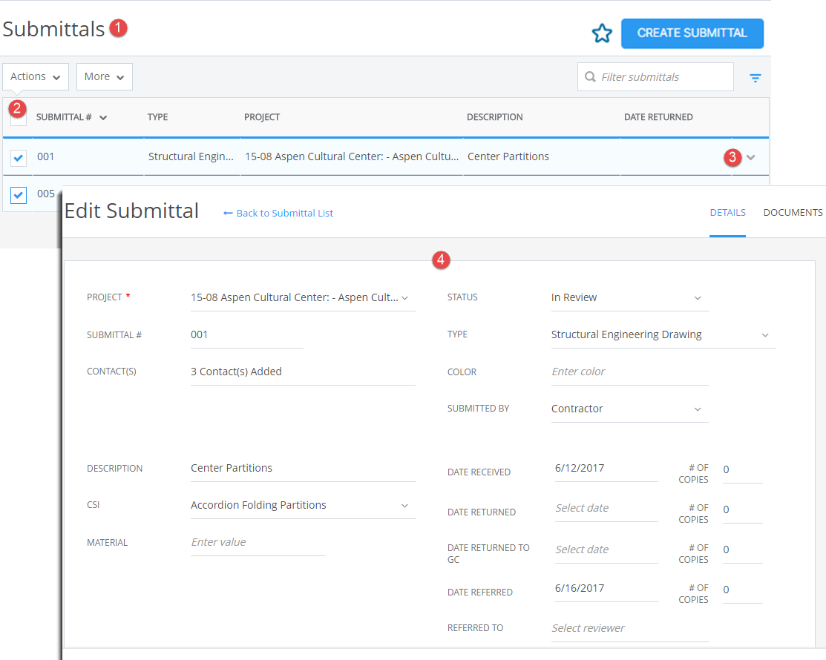
Task: Click copies field beside Date Referred
Action: pos(742,590)
